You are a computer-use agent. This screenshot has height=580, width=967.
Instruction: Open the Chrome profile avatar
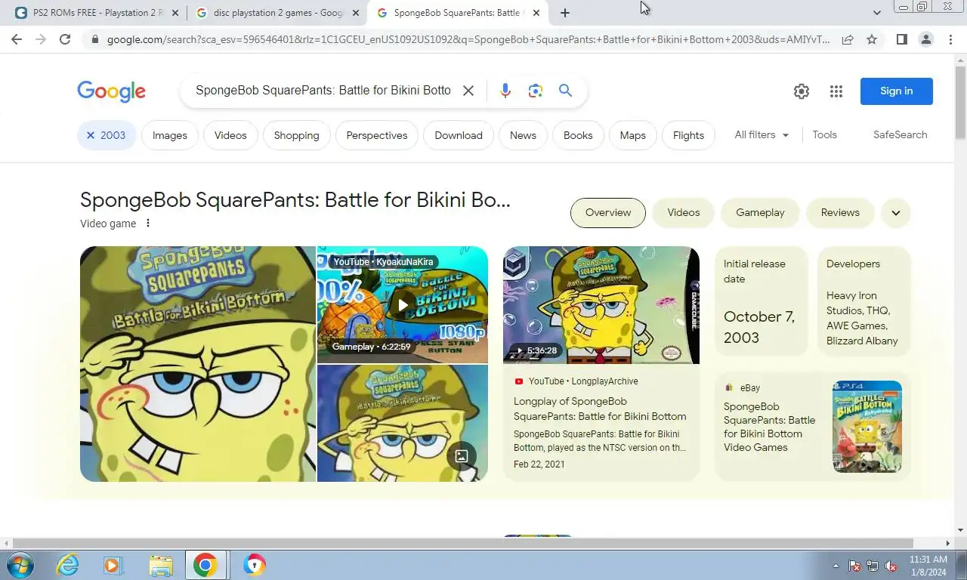(x=926, y=39)
